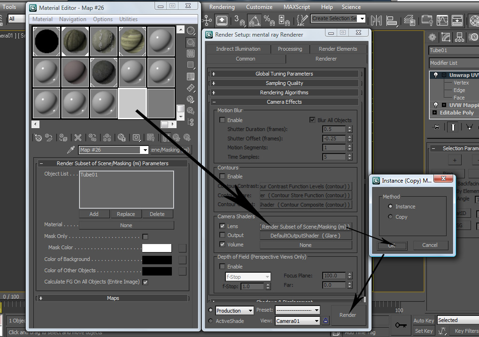
Task: Click the Color of Background swatch
Action: [157, 260]
